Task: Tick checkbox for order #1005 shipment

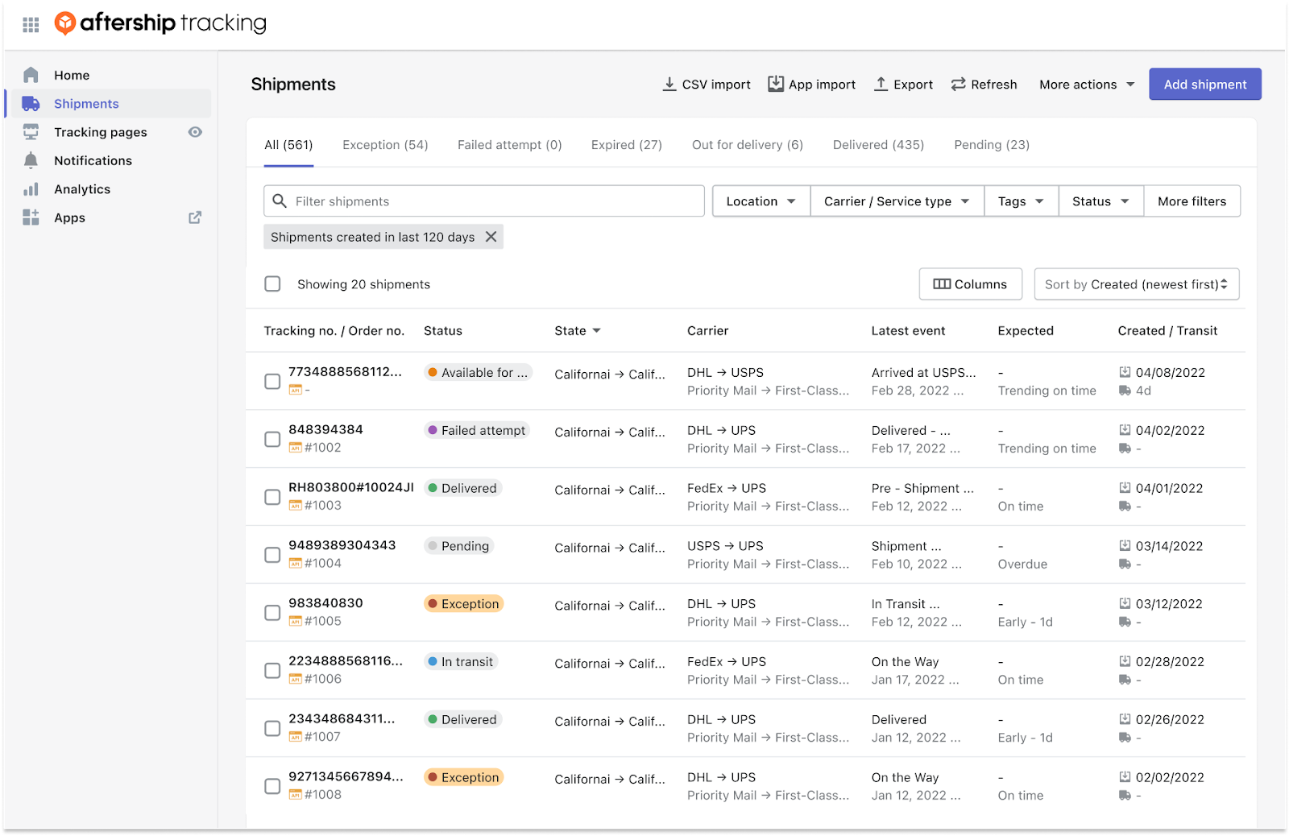Action: click(x=273, y=613)
